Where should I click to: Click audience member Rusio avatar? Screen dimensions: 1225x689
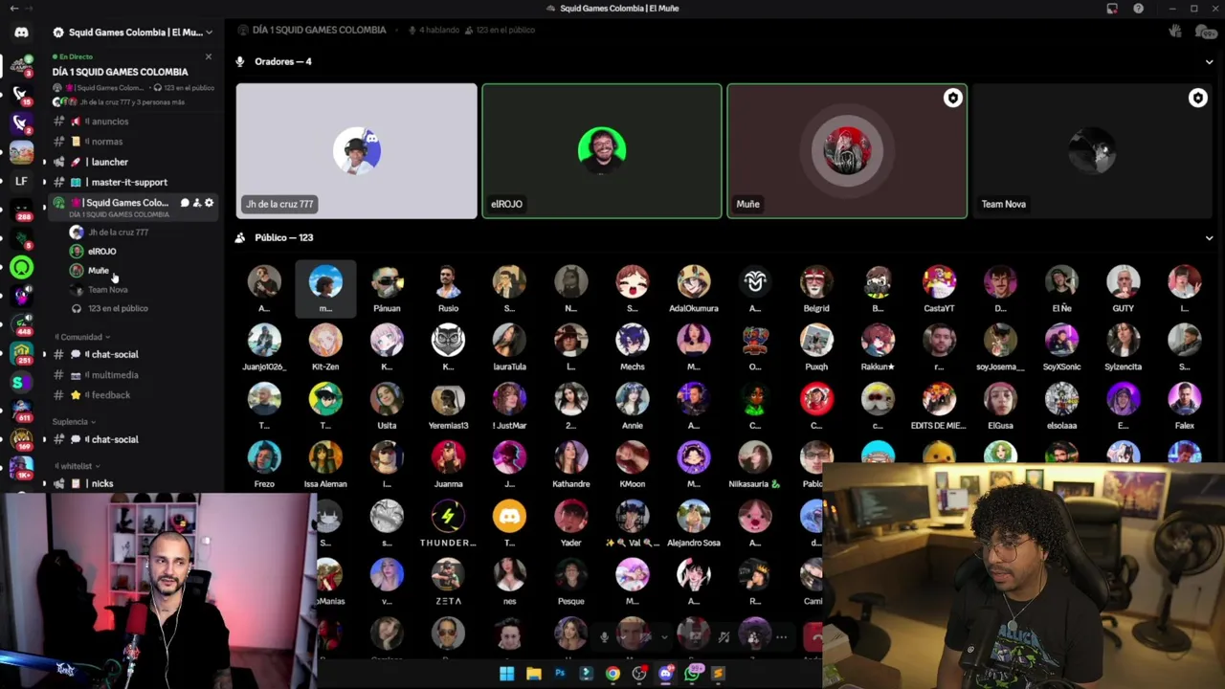coord(448,282)
